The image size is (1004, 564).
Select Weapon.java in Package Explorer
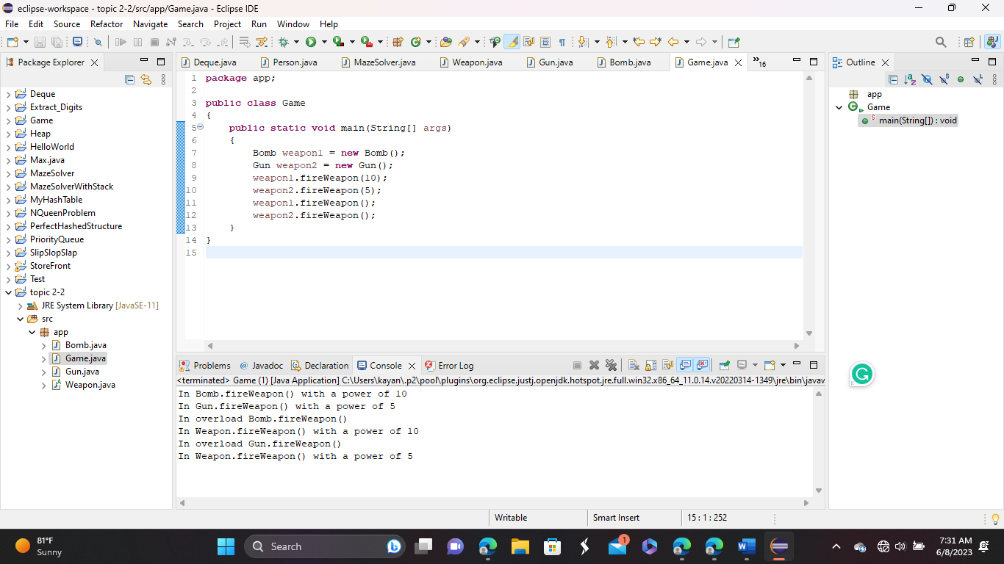click(x=90, y=385)
